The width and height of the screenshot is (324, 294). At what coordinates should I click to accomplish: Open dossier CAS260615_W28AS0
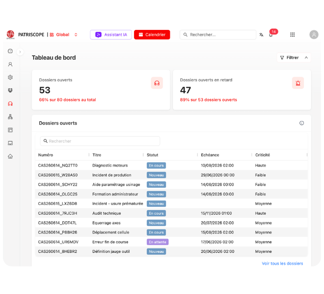(58, 175)
